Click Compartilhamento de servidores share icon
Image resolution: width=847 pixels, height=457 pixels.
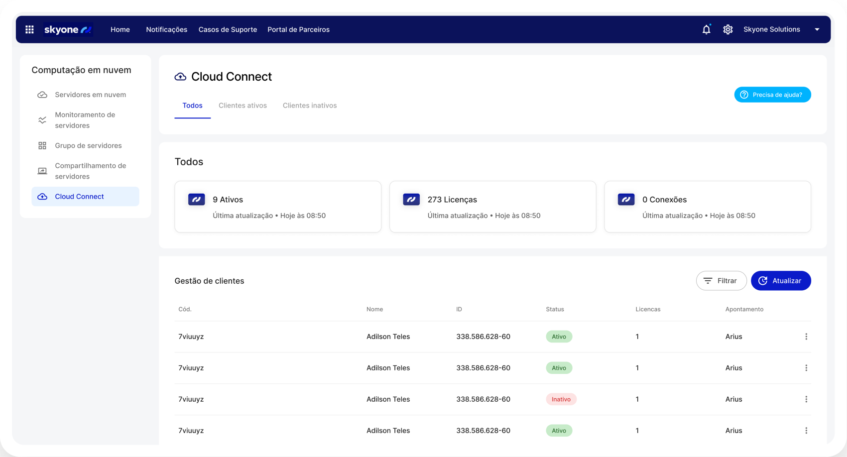42,171
